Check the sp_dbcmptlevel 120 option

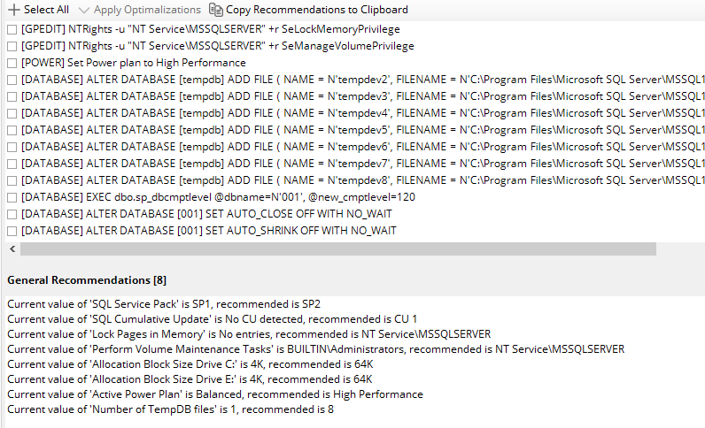click(12, 197)
